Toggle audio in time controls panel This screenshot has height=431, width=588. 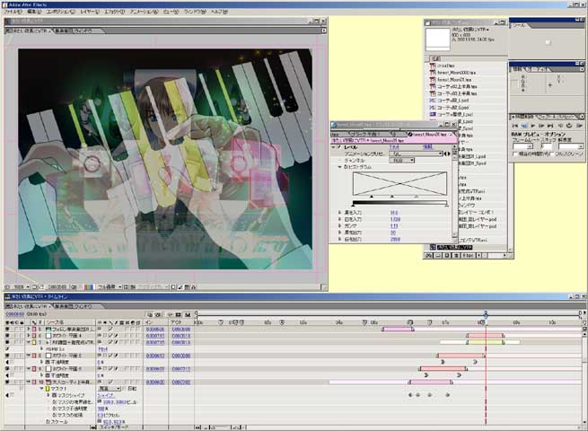coord(561,126)
